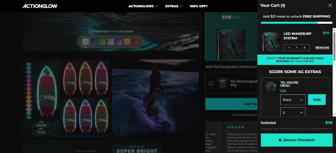The width and height of the screenshot is (336, 153).
Task: Click the 'Add $31 more' free shipping message
Action: [296, 16]
